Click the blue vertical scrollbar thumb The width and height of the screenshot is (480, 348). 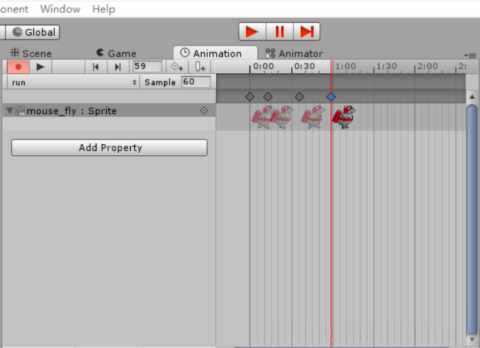(472, 219)
